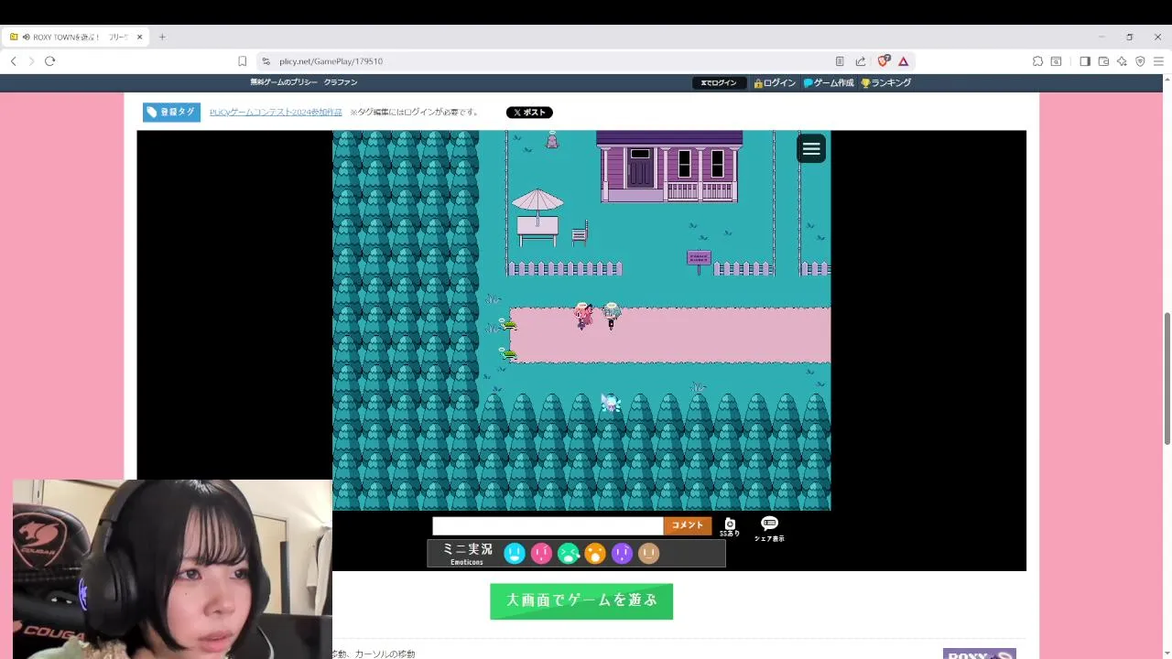
Task: Click the page vertical scrollbar thumb
Action: [x=1167, y=378]
